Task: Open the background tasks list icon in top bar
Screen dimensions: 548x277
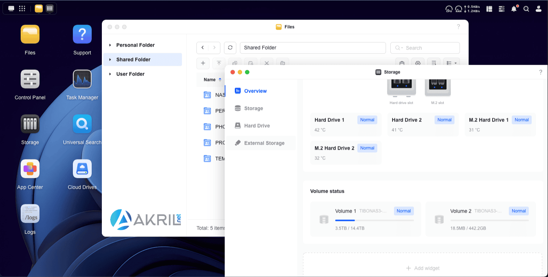Action: click(x=502, y=9)
